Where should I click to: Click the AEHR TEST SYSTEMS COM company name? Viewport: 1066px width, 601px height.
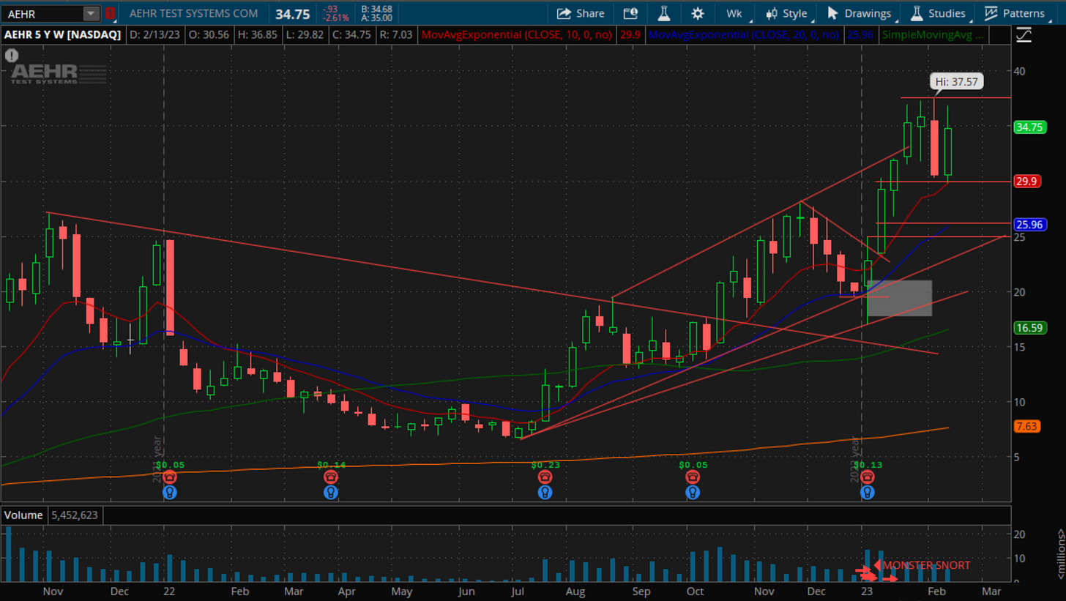point(193,14)
